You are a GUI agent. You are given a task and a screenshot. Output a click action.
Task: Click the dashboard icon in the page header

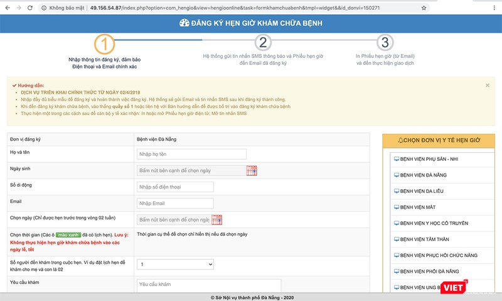click(184, 23)
